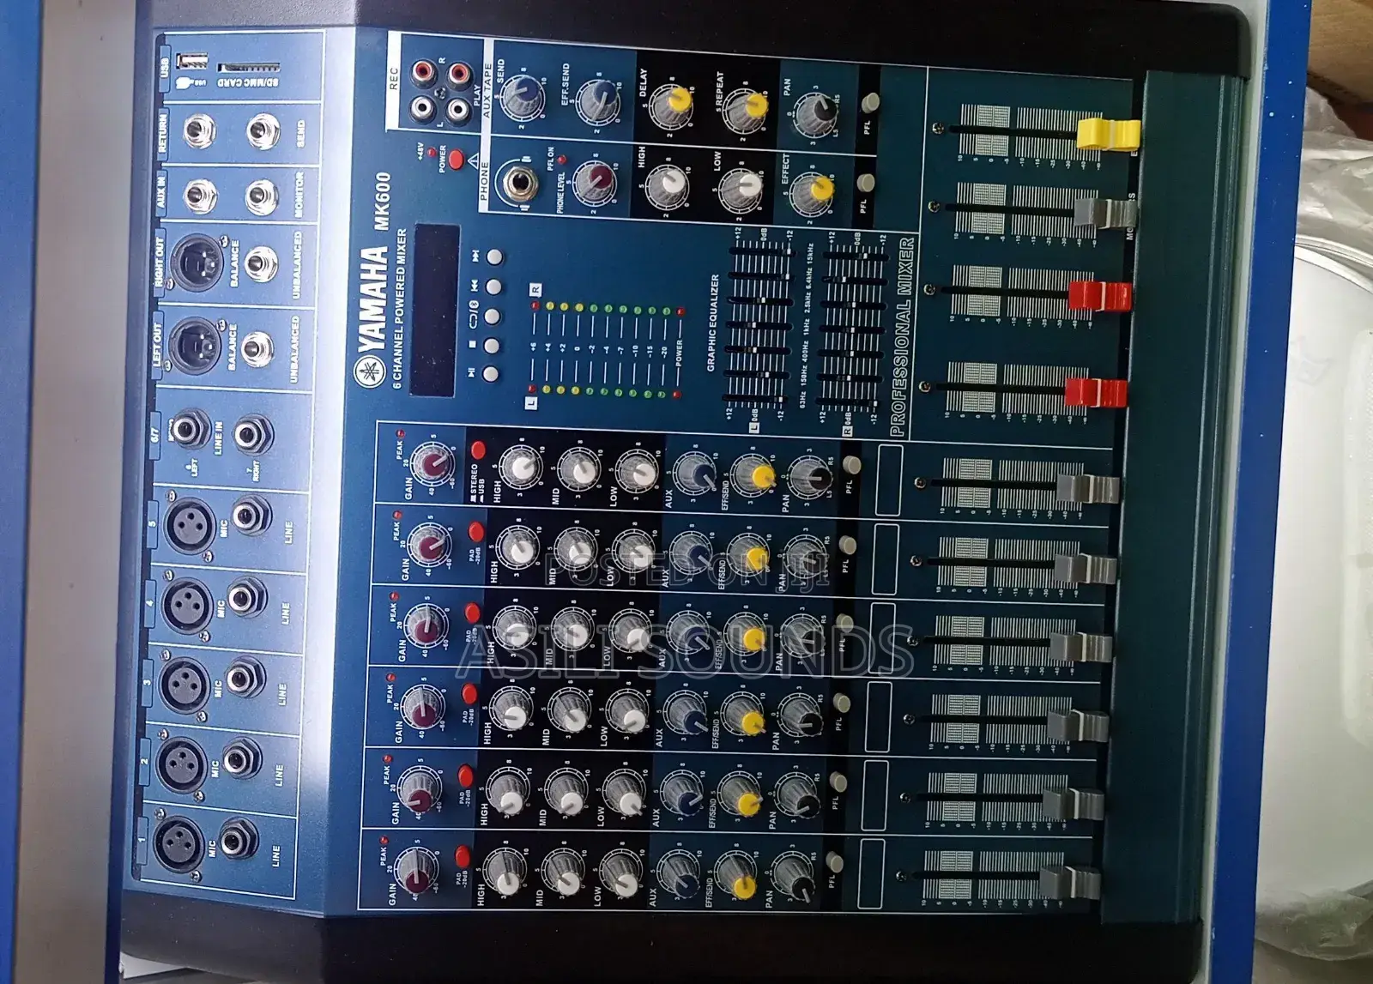
Task: Click the yellow effect master fader
Action: [1108, 134]
